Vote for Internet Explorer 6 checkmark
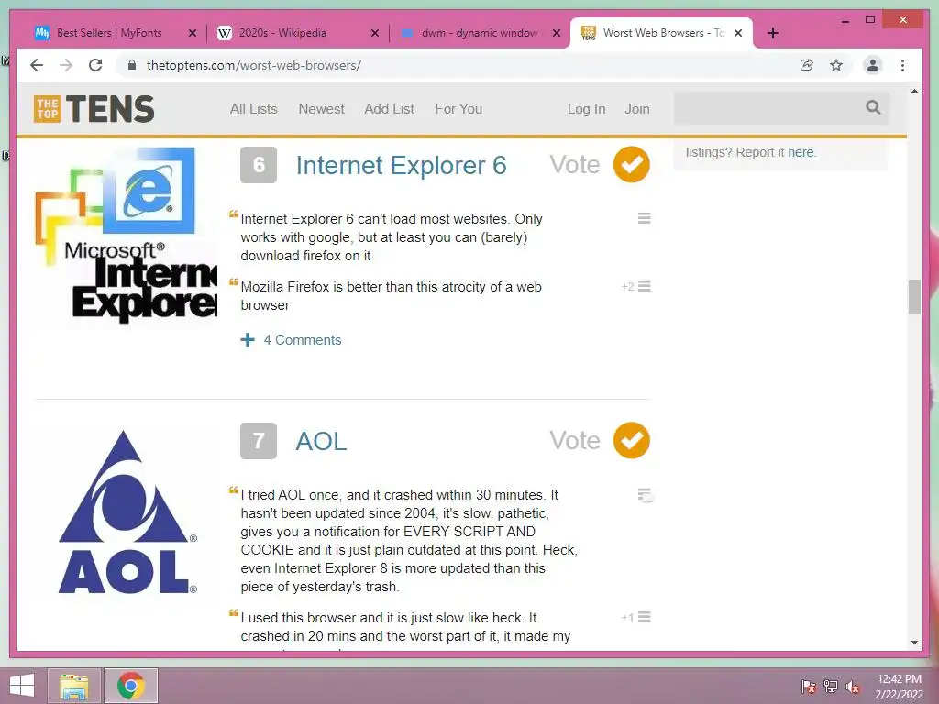The width and height of the screenshot is (939, 704). click(631, 164)
